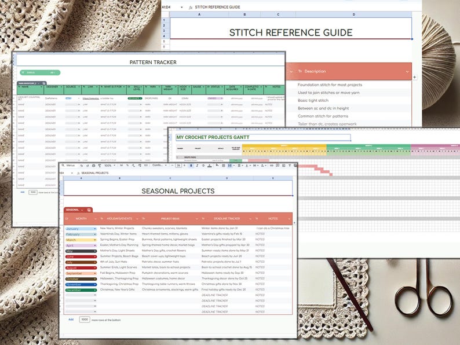Open the A1:D4 name box dropdown in Stitch Guide
Viewport: 460px width, 345px height.
point(181,7)
